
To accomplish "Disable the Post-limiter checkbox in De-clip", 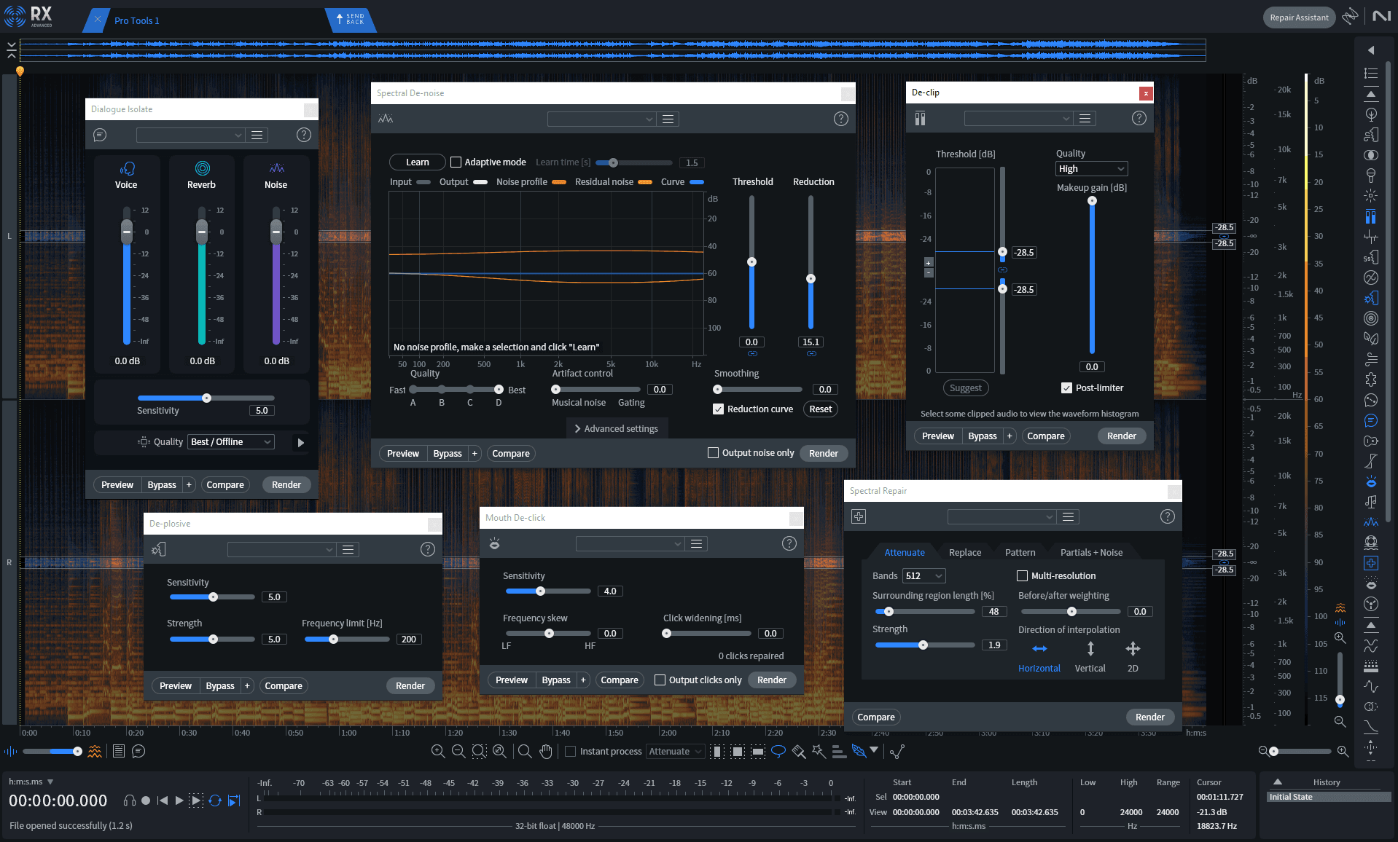I will [1066, 388].
